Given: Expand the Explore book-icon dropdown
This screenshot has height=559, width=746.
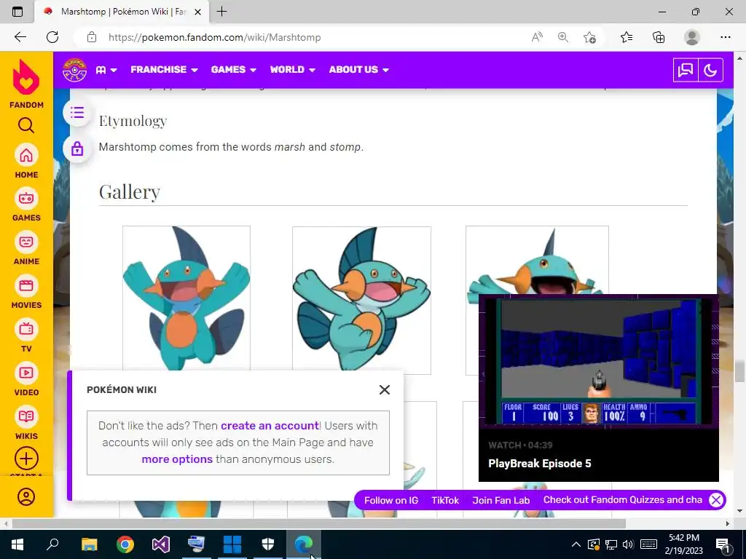Looking at the screenshot, I should click(x=106, y=70).
